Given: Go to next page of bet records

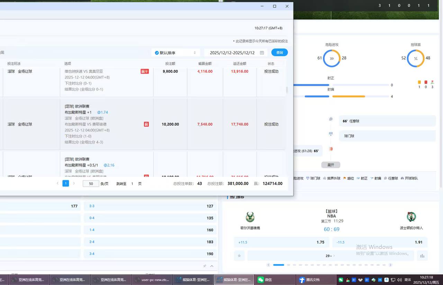Looking at the screenshot, I should [x=74, y=184].
